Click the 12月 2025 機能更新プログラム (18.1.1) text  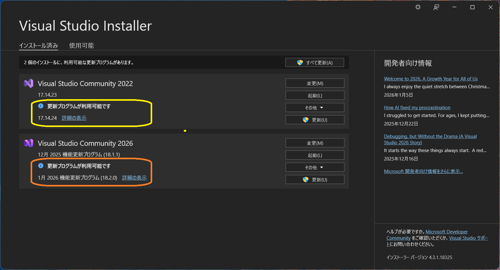pyautogui.click(x=79, y=155)
